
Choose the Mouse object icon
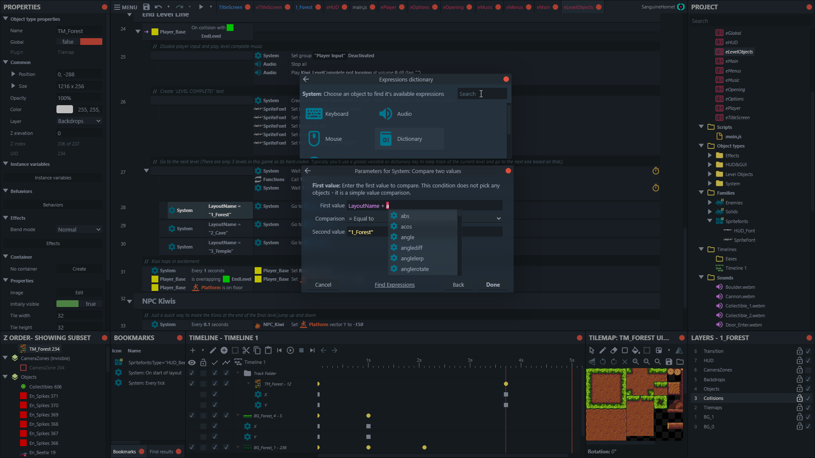[x=314, y=139]
